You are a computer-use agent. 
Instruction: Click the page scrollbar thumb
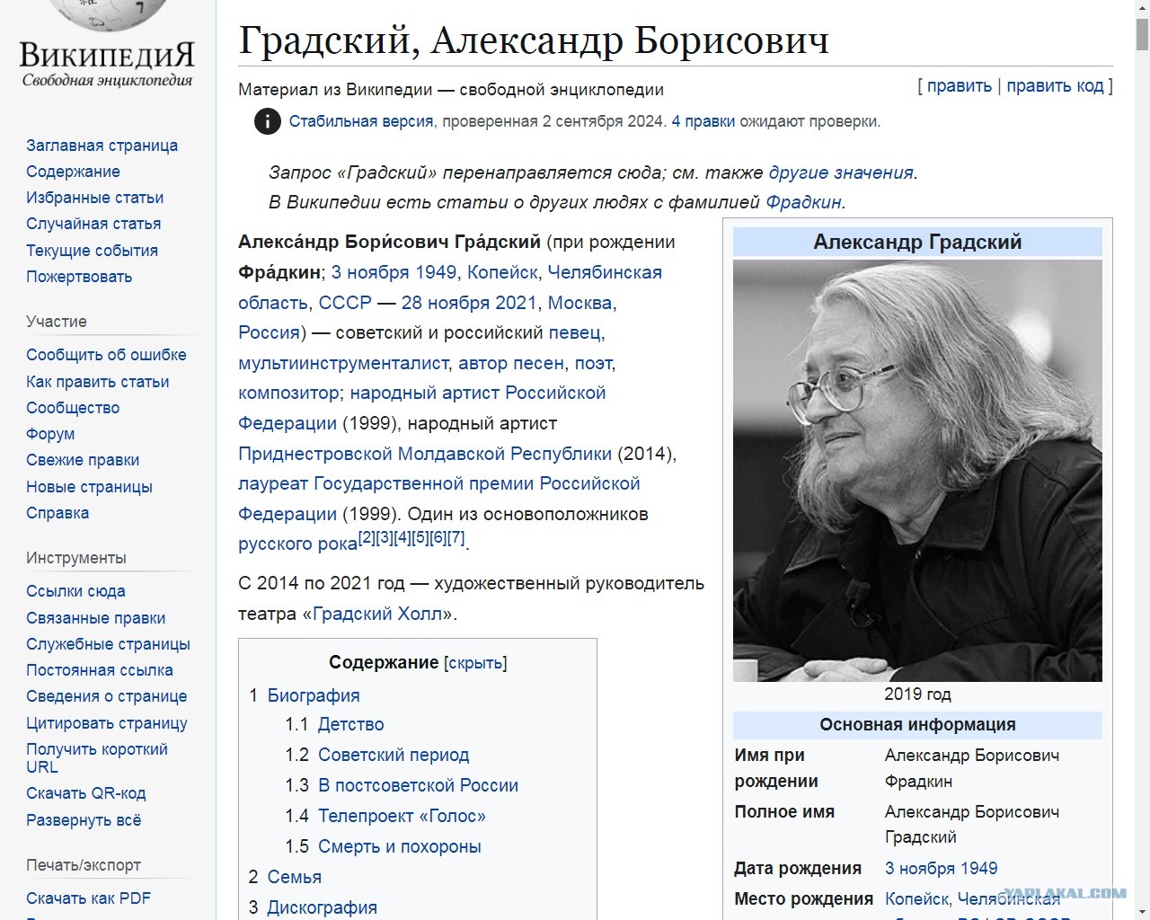point(1142,35)
